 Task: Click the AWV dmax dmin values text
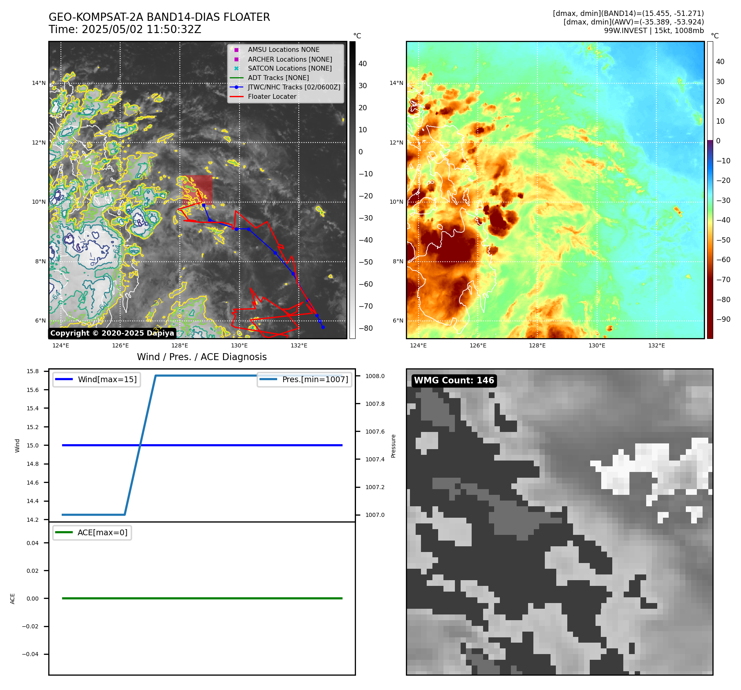[634, 22]
